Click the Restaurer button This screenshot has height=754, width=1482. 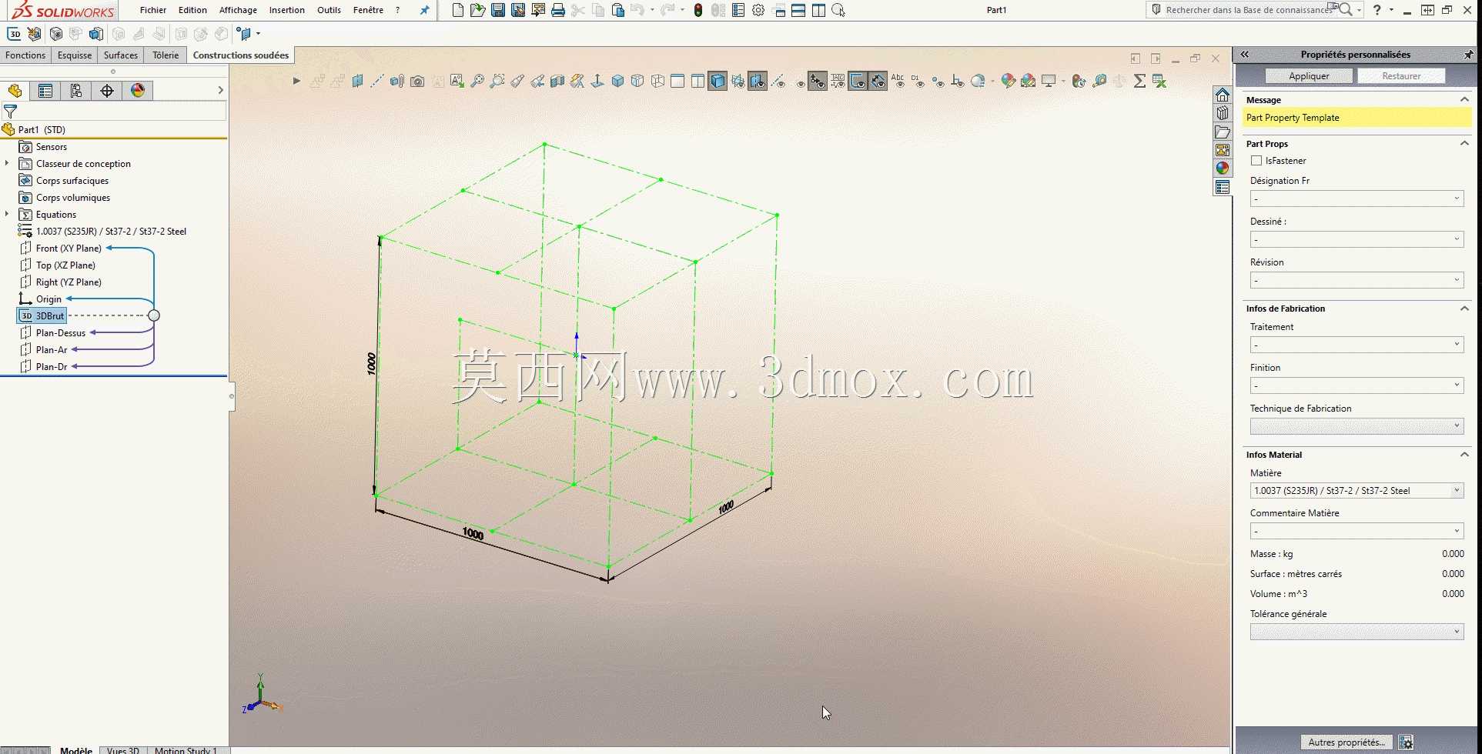point(1401,76)
